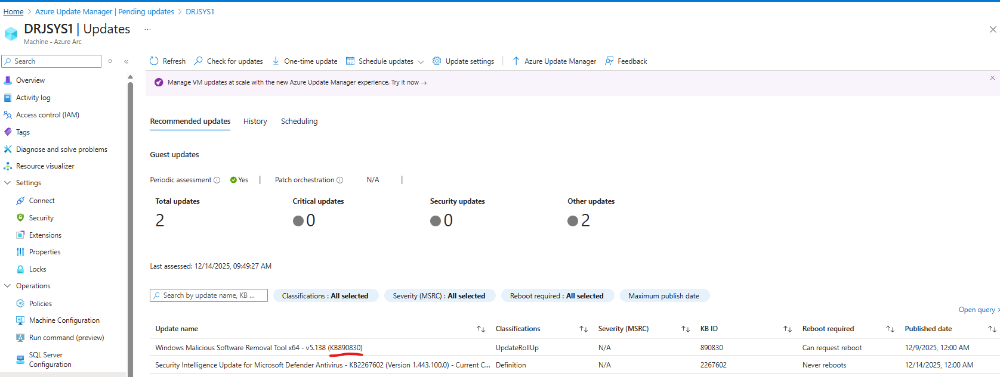The image size is (1000, 377).
Task: Click the Never reboots cell
Action: tap(825, 365)
